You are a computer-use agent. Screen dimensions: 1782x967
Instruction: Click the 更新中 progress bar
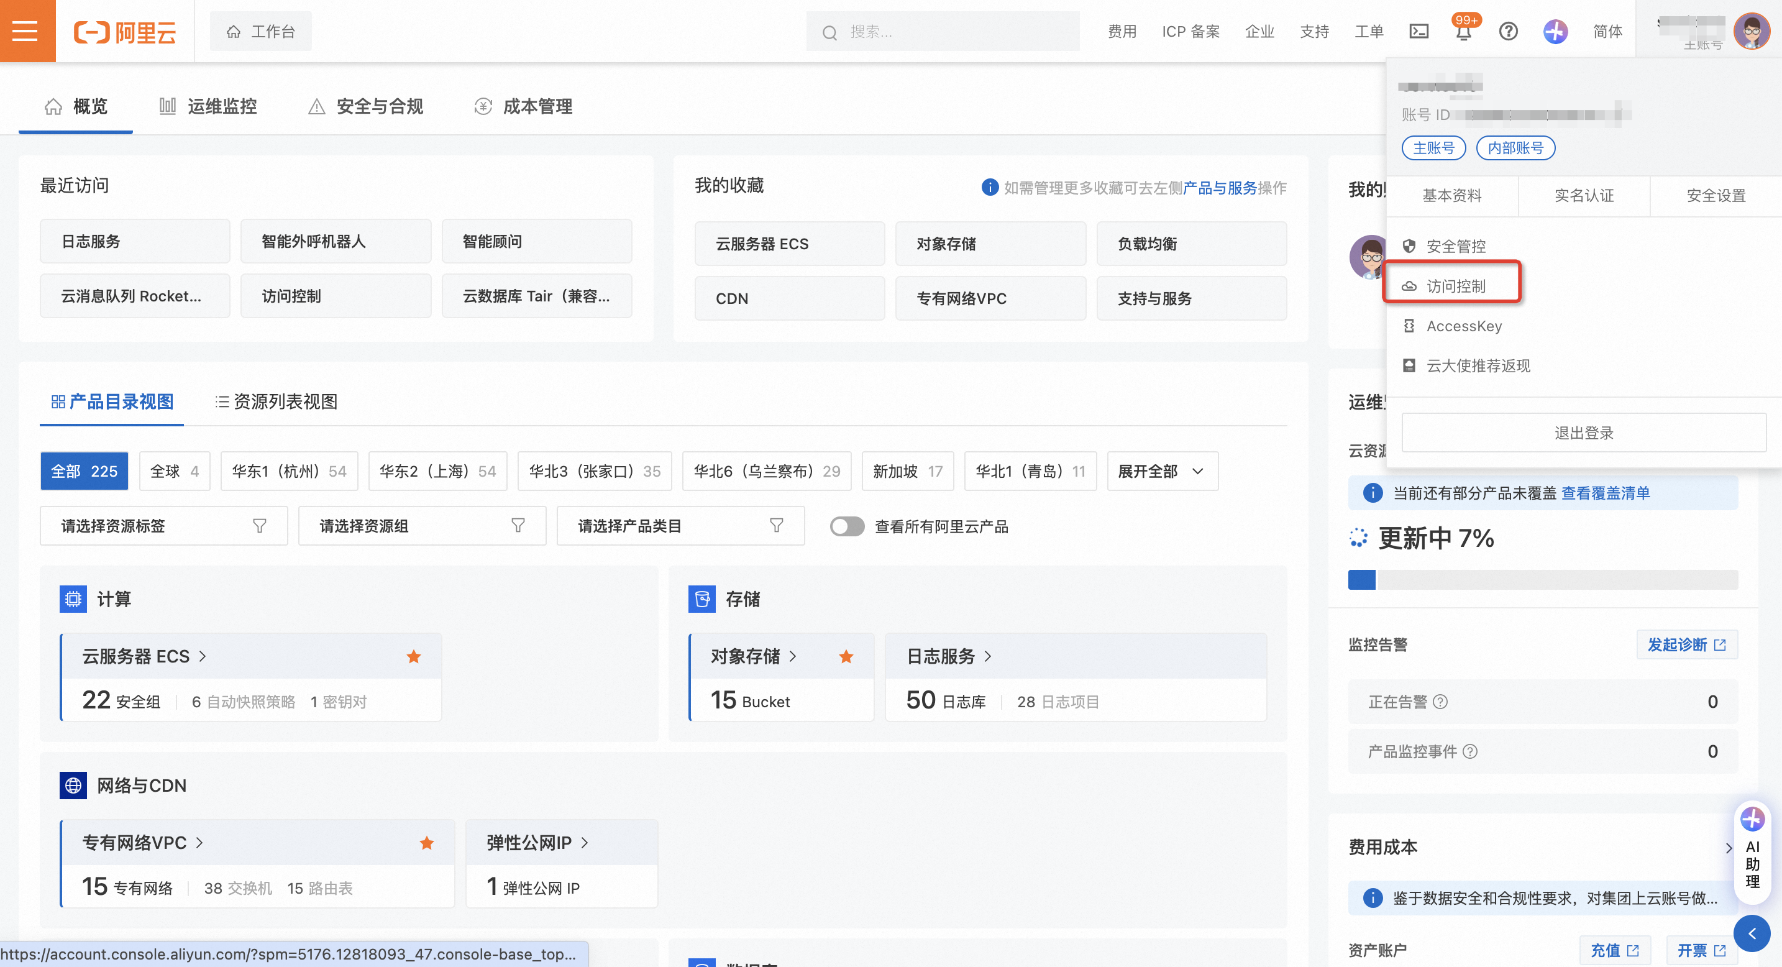[1543, 580]
